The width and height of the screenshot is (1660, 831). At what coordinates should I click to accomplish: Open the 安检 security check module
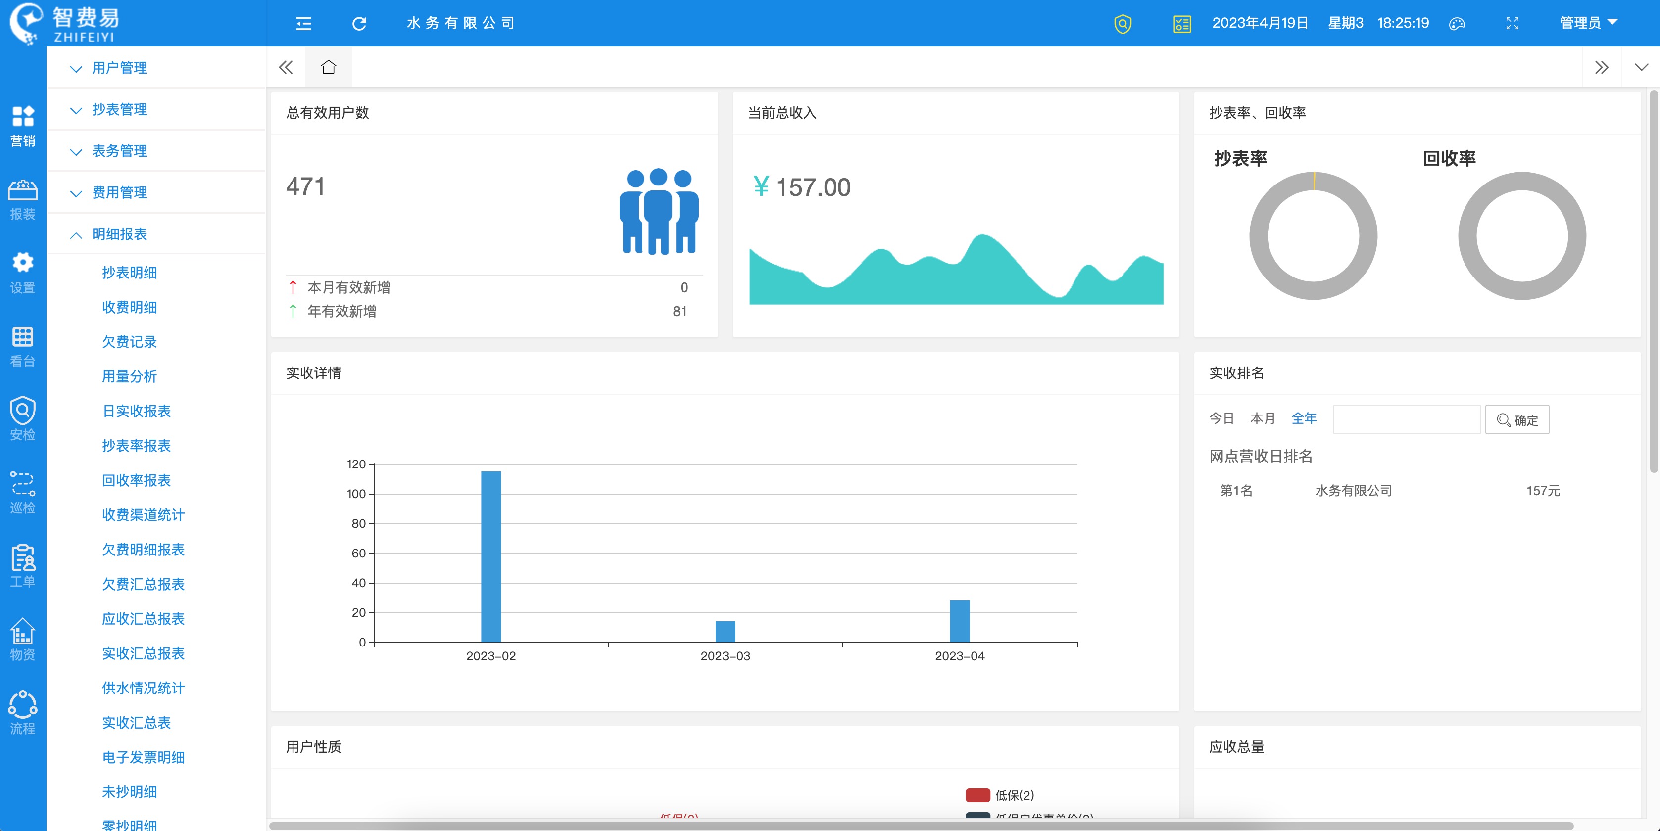pos(23,420)
